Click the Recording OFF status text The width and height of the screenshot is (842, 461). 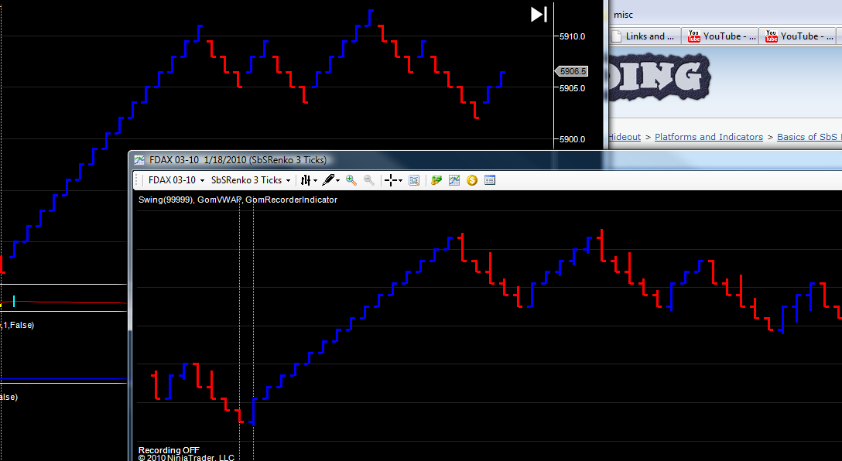[x=169, y=450]
